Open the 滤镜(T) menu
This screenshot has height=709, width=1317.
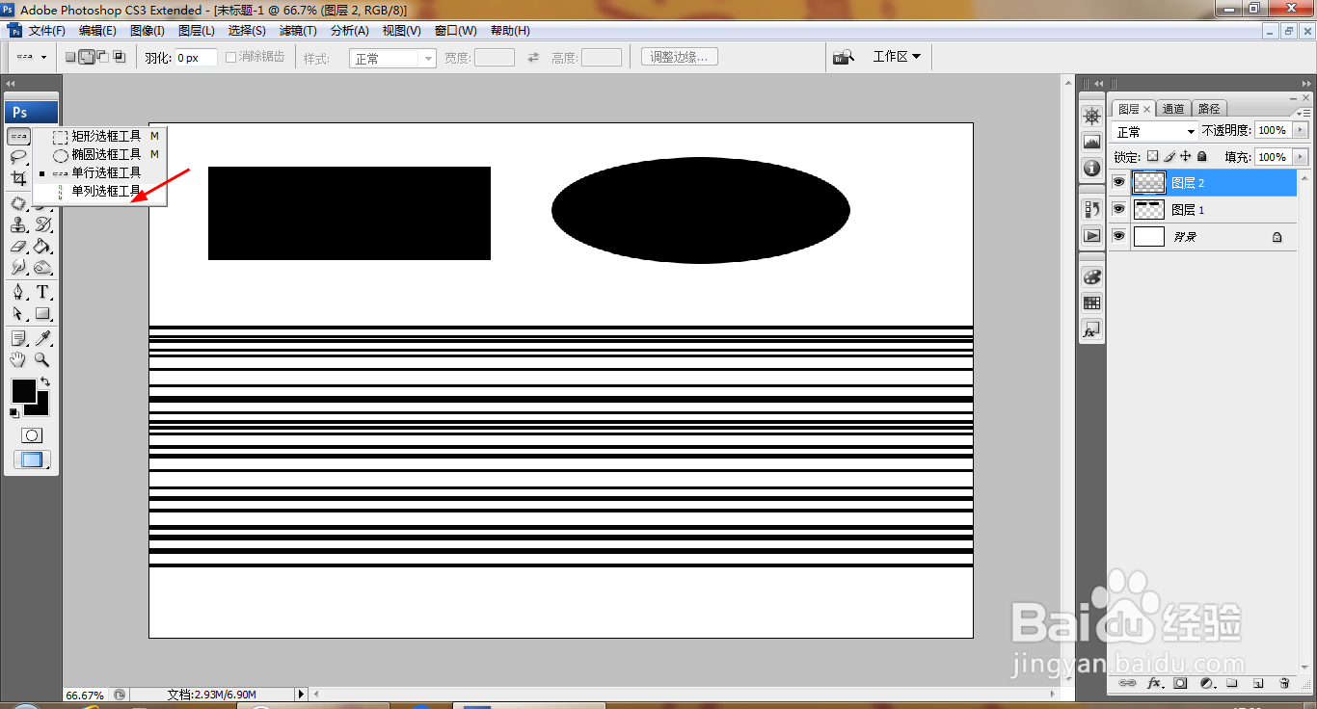298,31
